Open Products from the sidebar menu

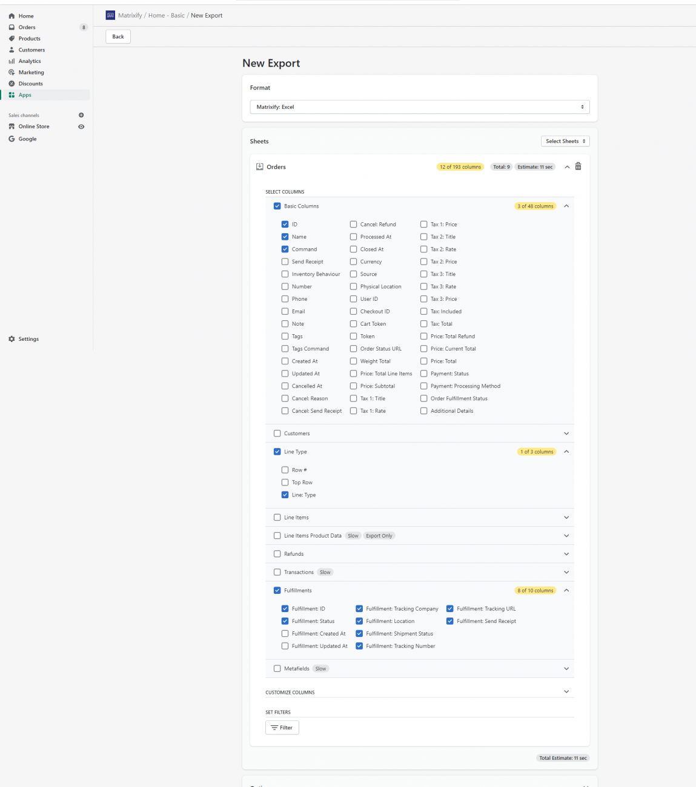coord(28,38)
